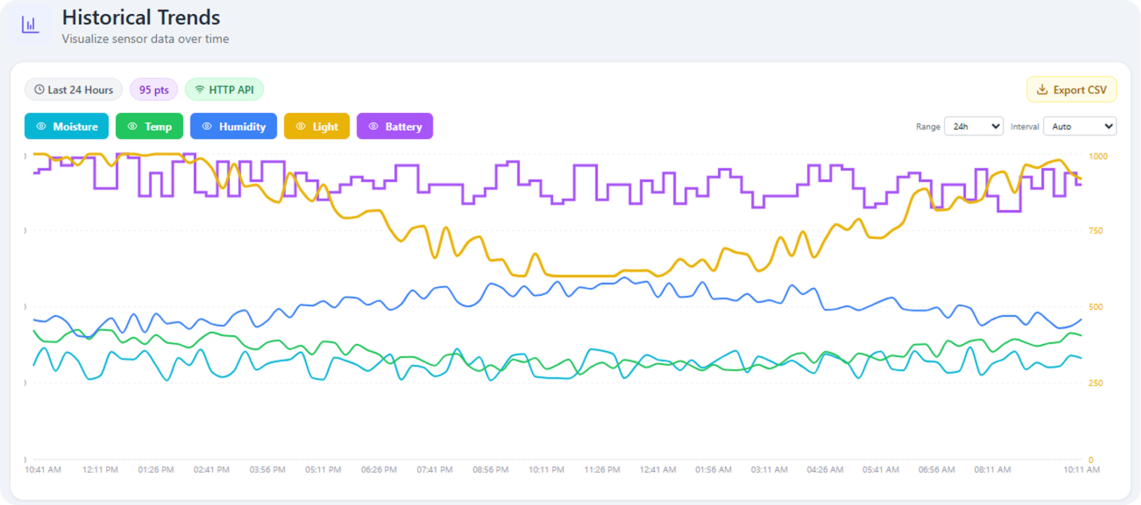1141x505 pixels.
Task: Click the 07:41 PM x-axis label
Action: (435, 470)
